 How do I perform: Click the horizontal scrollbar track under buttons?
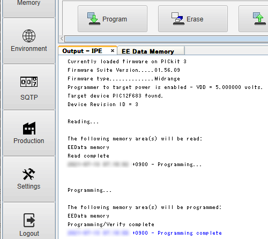coord(166,39)
